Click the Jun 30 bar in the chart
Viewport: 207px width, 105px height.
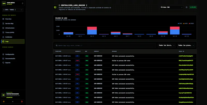coord(68,33)
